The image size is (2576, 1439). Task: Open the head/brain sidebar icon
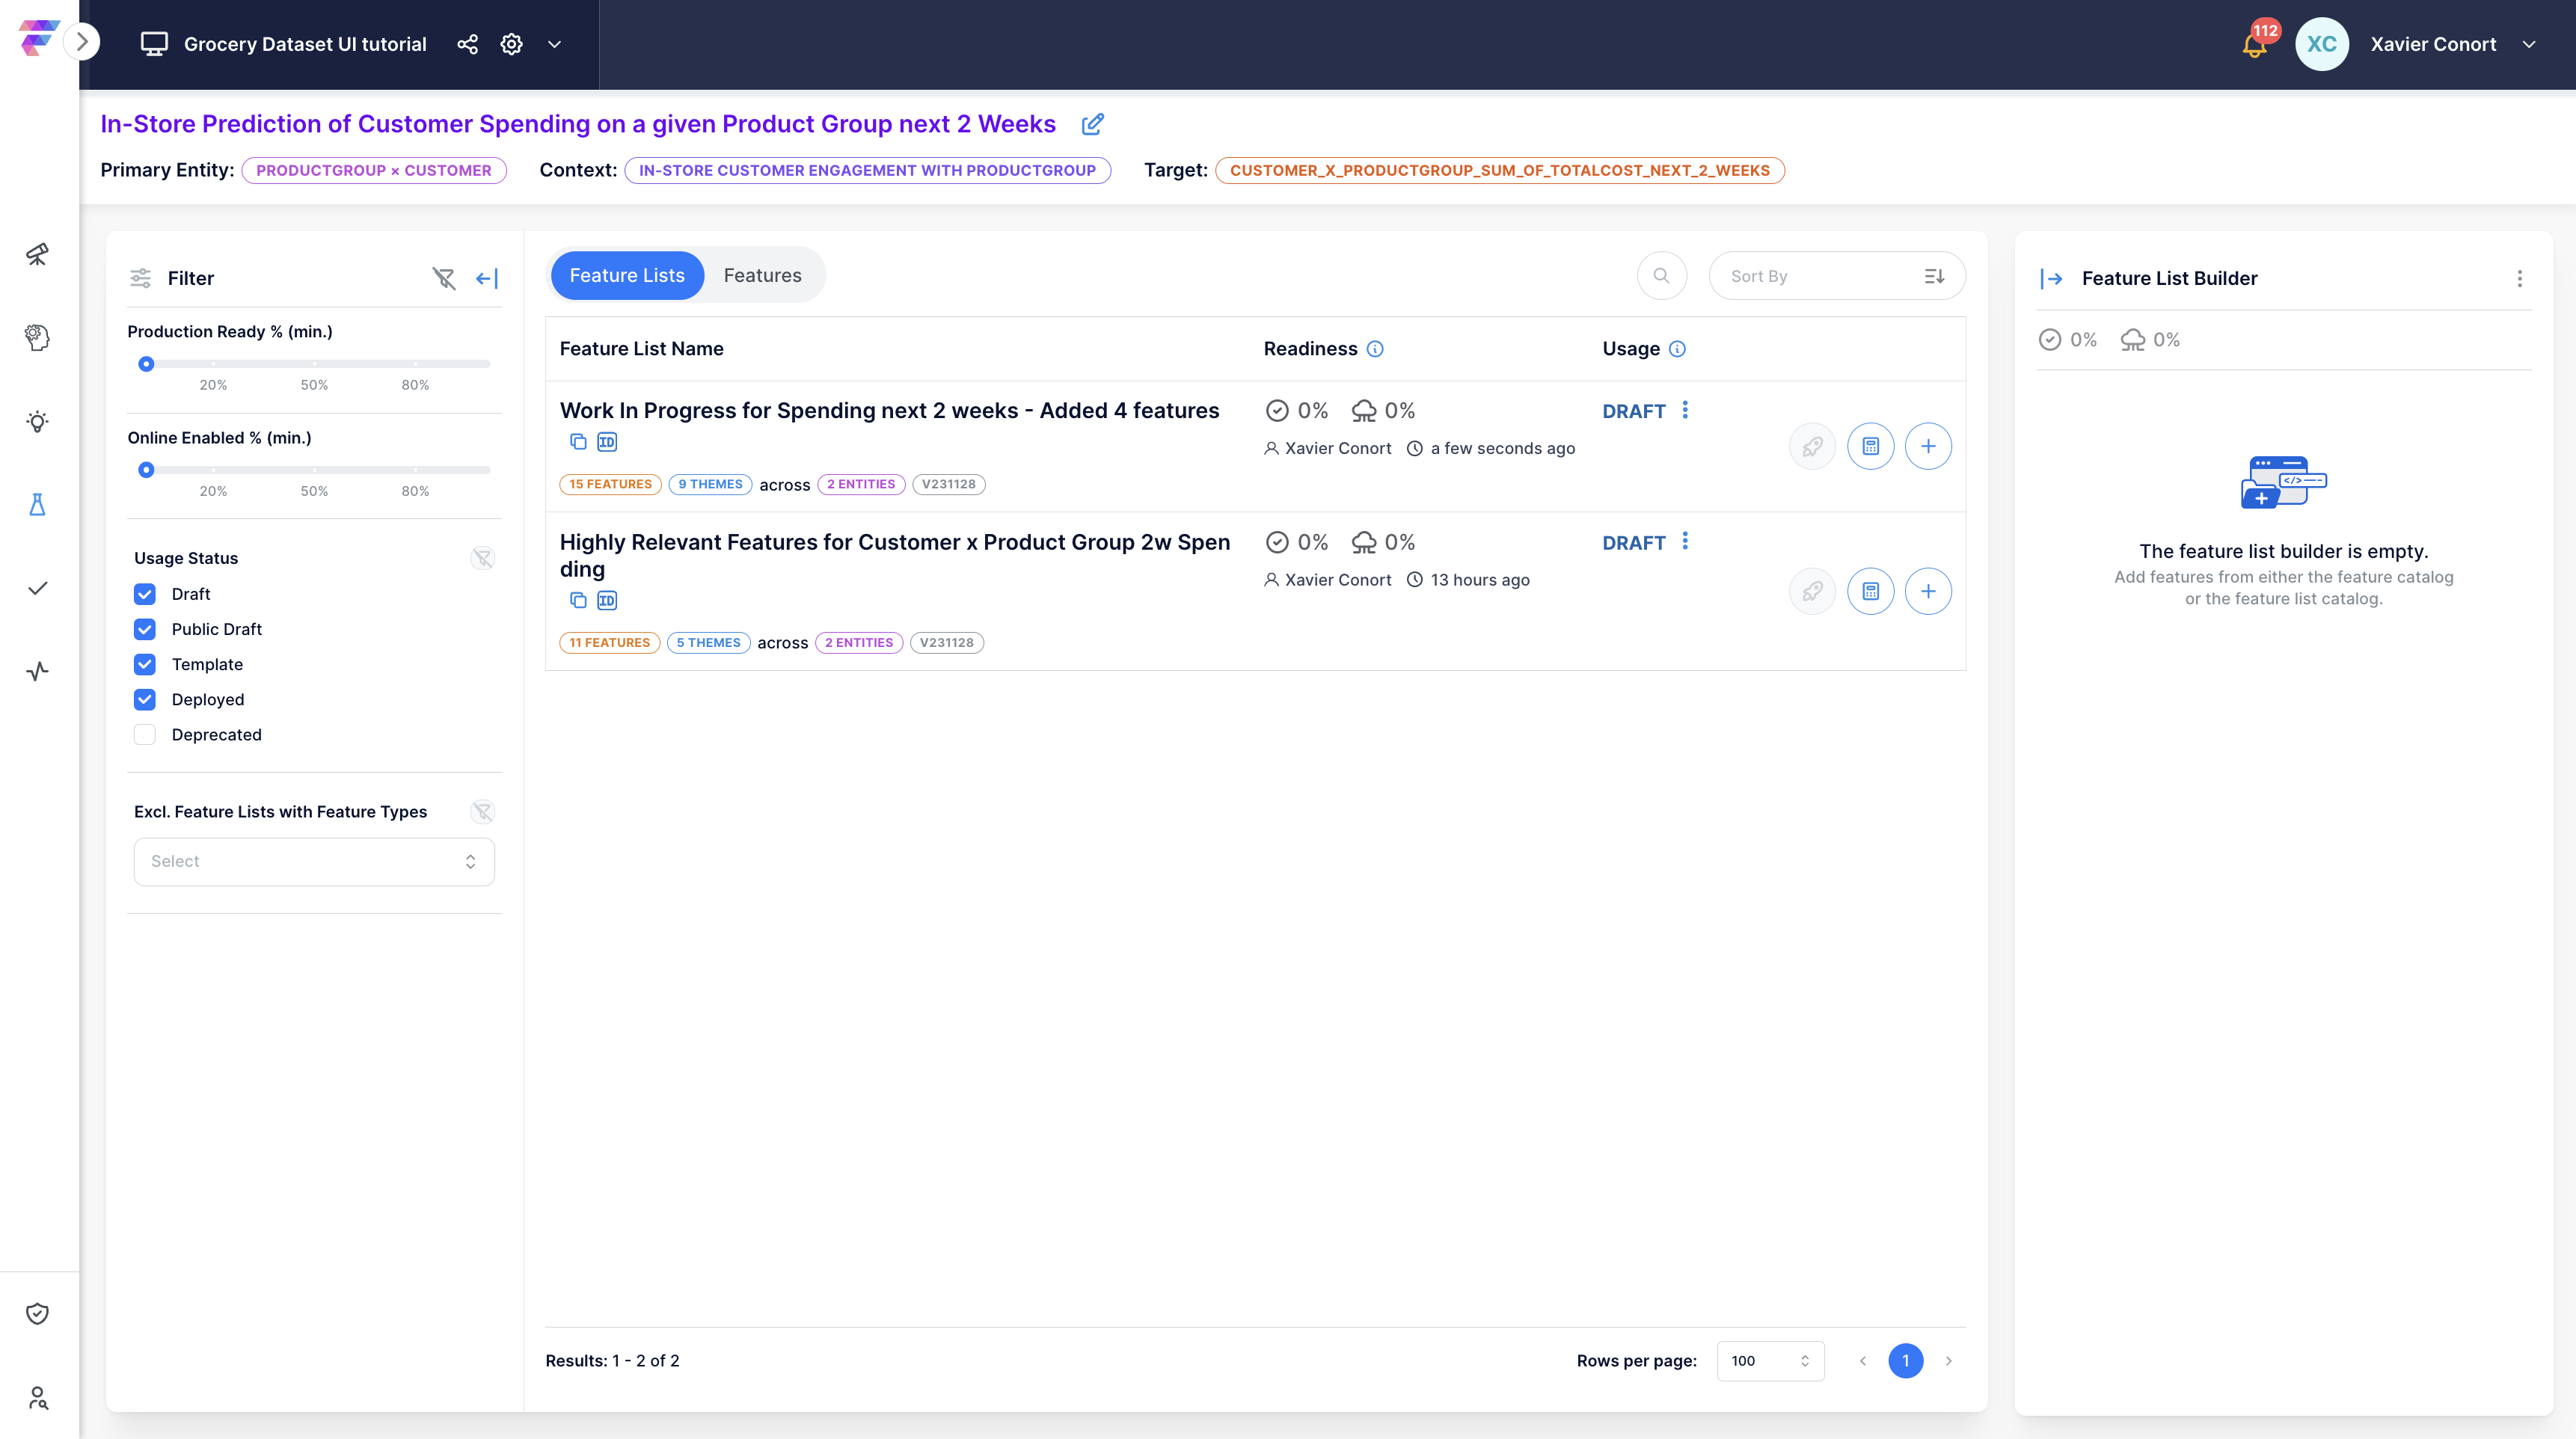(x=37, y=338)
